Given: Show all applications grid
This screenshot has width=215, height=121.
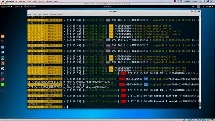Looking at the screenshot, I should 3,90.
